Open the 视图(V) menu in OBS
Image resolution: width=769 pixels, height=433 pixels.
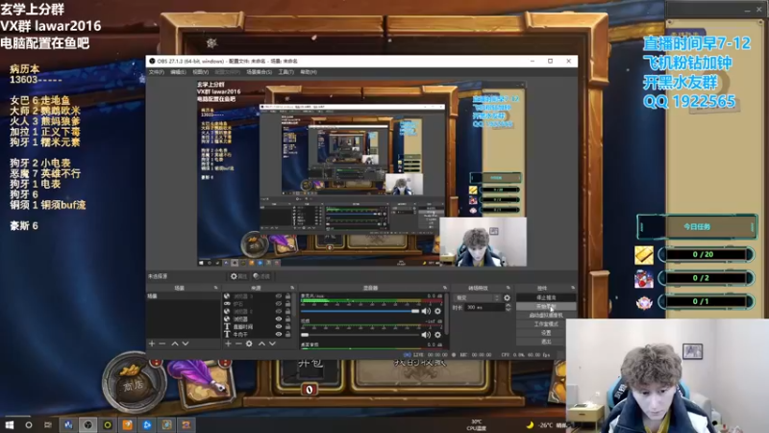200,72
